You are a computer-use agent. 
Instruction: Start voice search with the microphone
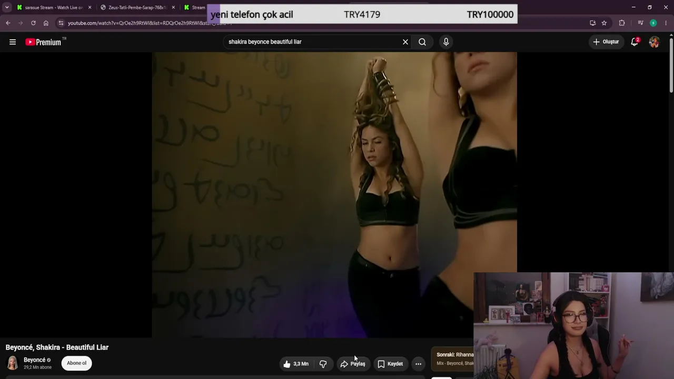click(446, 42)
